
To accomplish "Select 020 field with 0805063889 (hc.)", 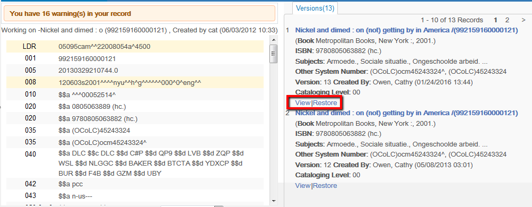I will [x=135, y=107].
